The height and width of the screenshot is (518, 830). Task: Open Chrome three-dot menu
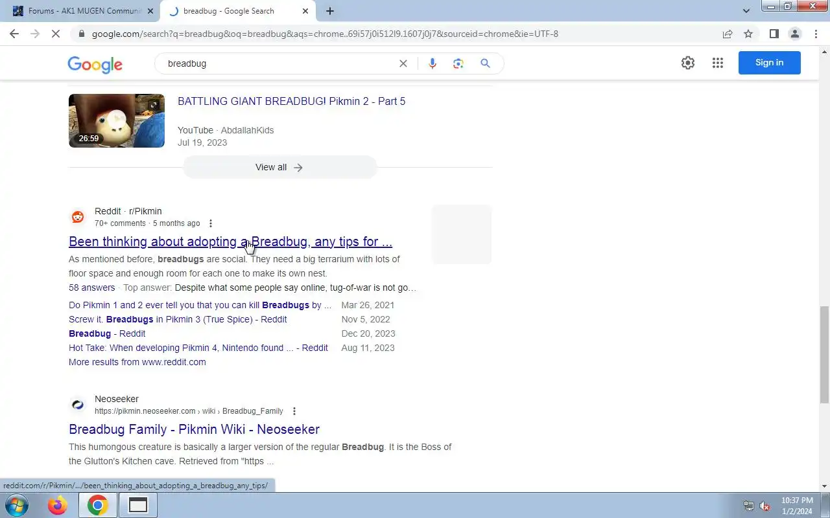click(816, 34)
